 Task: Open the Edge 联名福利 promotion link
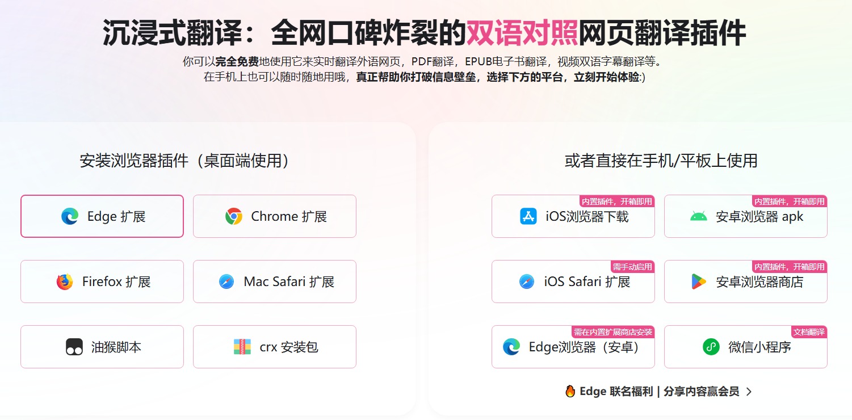[660, 392]
